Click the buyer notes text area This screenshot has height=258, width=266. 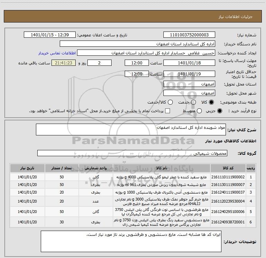(x=131, y=241)
